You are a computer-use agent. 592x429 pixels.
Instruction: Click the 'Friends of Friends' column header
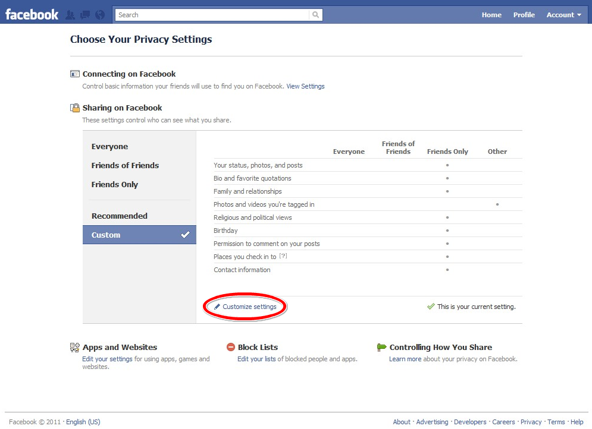(x=398, y=147)
